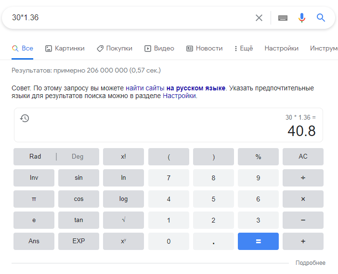This screenshot has width=338, height=274.
Task: Open the Настройки settings dropdown
Action: [x=281, y=48]
